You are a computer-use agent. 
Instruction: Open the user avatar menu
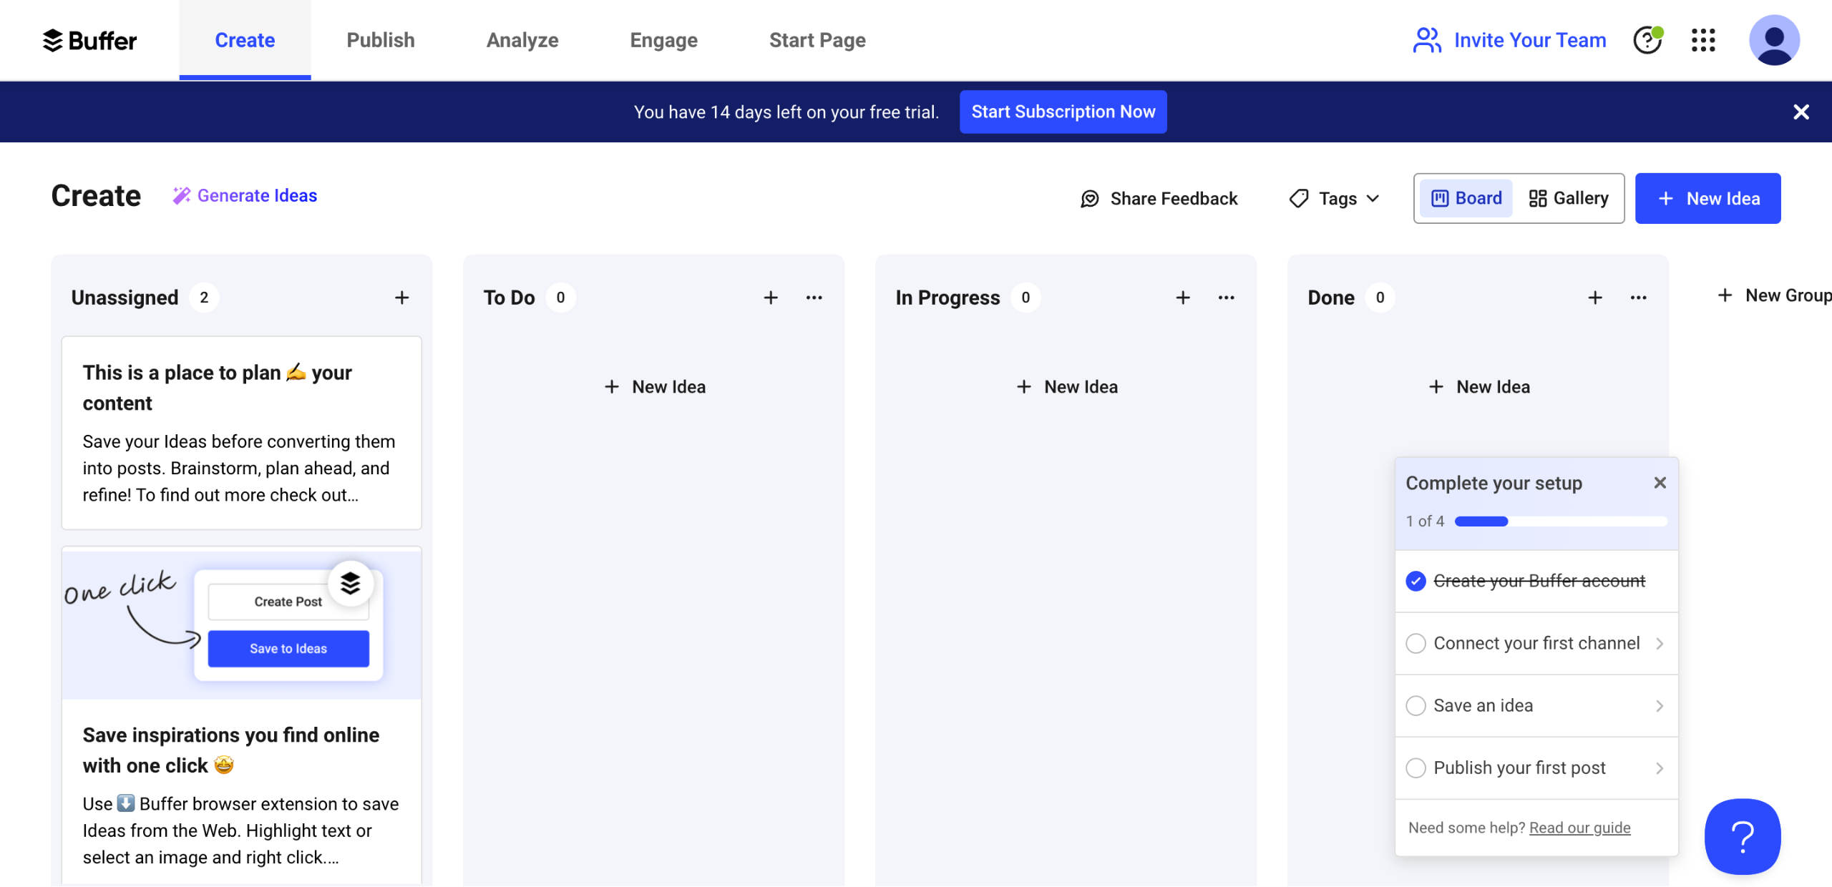click(1774, 40)
